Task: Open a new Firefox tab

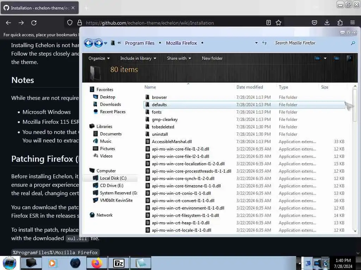Action: 86,8
